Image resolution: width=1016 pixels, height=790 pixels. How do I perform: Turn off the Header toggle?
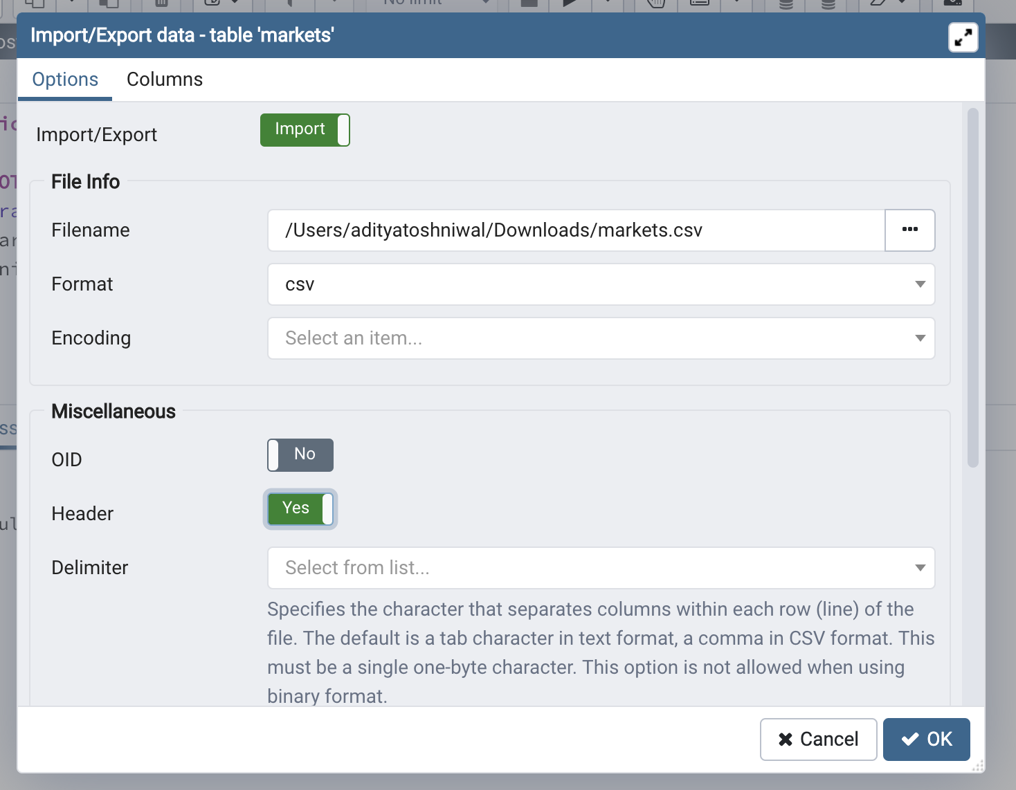click(300, 509)
